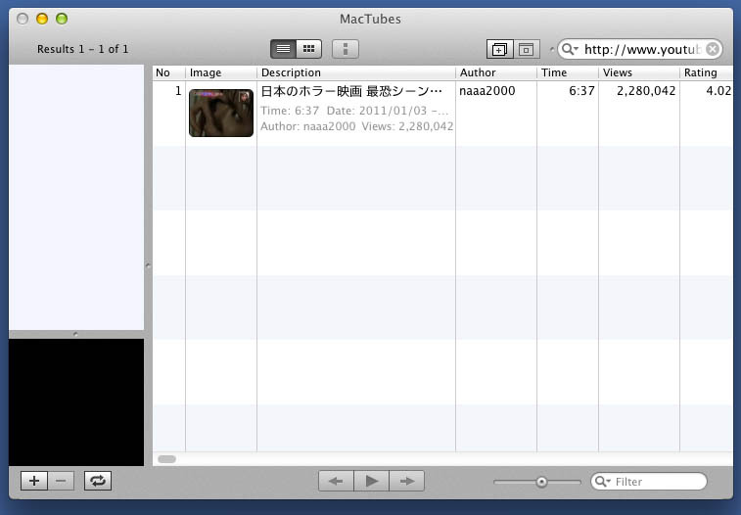Select the Japanese video title text
Image resolution: width=741 pixels, height=515 pixels.
351,91
